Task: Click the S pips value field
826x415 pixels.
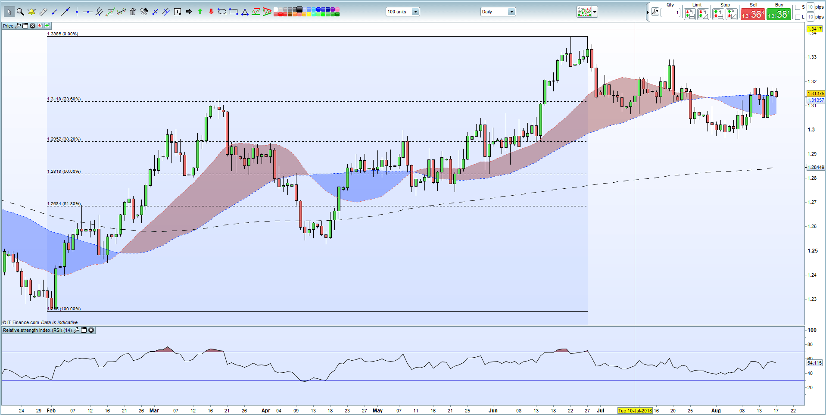Action: point(810,7)
